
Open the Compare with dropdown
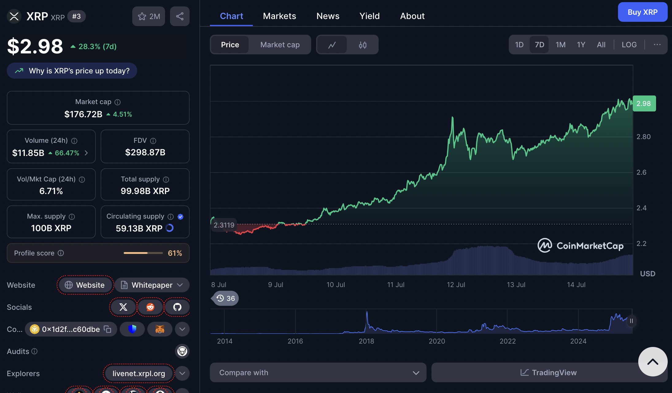pos(318,372)
